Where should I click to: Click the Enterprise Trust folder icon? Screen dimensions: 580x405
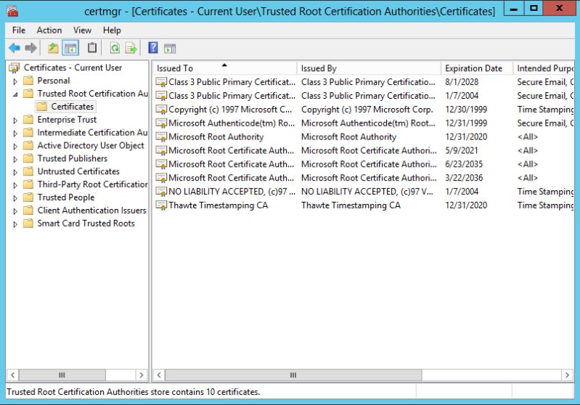[28, 120]
